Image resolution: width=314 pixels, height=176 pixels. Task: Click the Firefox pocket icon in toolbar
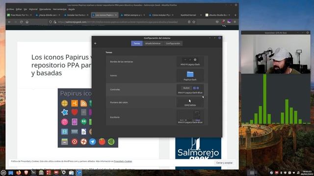[217, 22]
